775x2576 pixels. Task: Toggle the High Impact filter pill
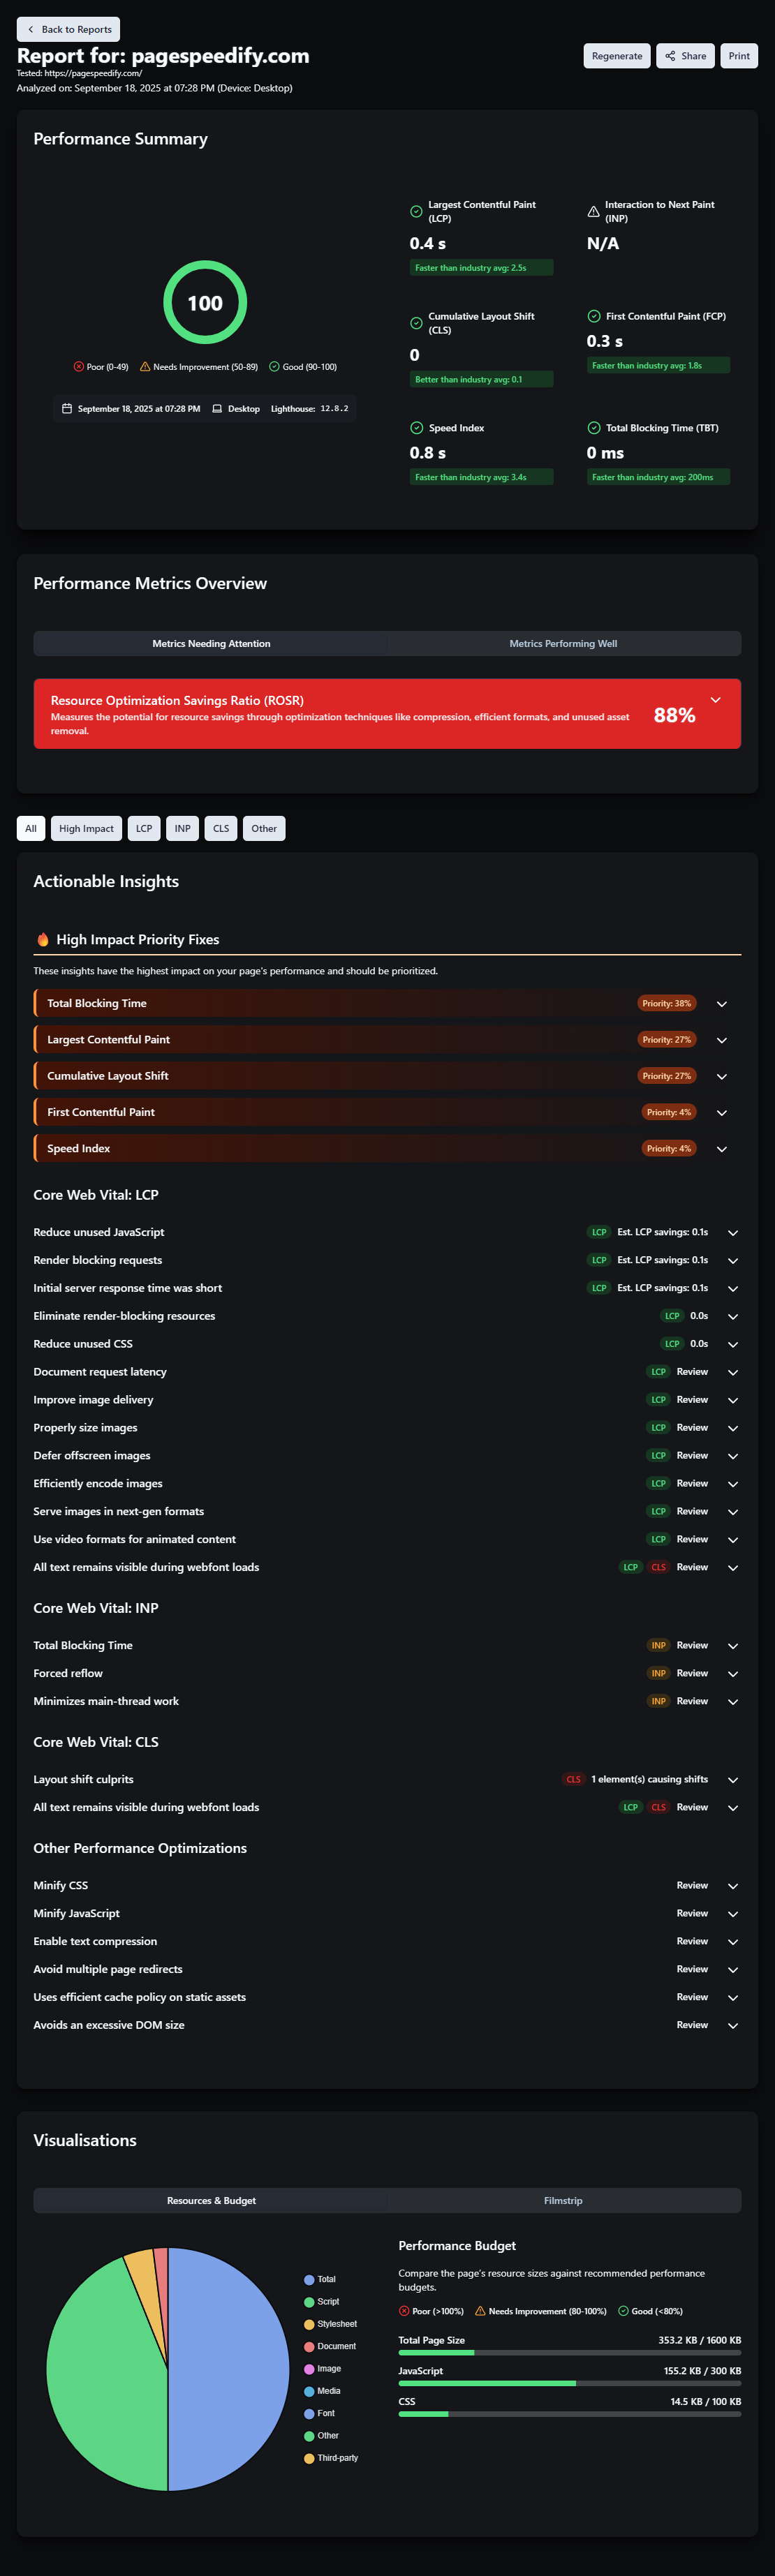point(86,828)
